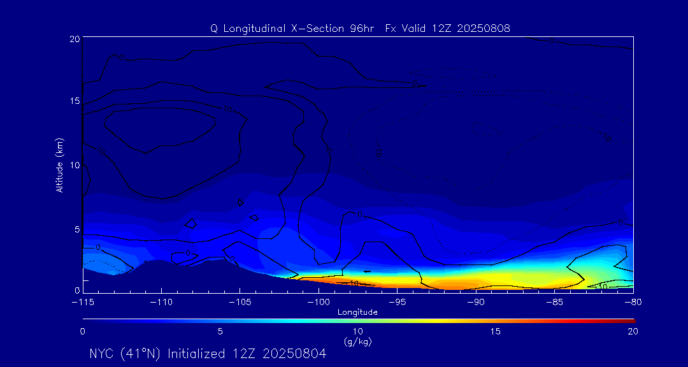Pick the yellow section of the colorbar
The image size is (688, 367).
[x=414, y=320]
